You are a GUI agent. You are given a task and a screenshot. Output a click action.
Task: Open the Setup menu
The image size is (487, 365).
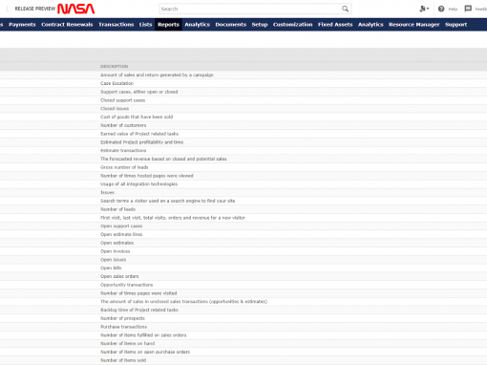pyautogui.click(x=260, y=25)
